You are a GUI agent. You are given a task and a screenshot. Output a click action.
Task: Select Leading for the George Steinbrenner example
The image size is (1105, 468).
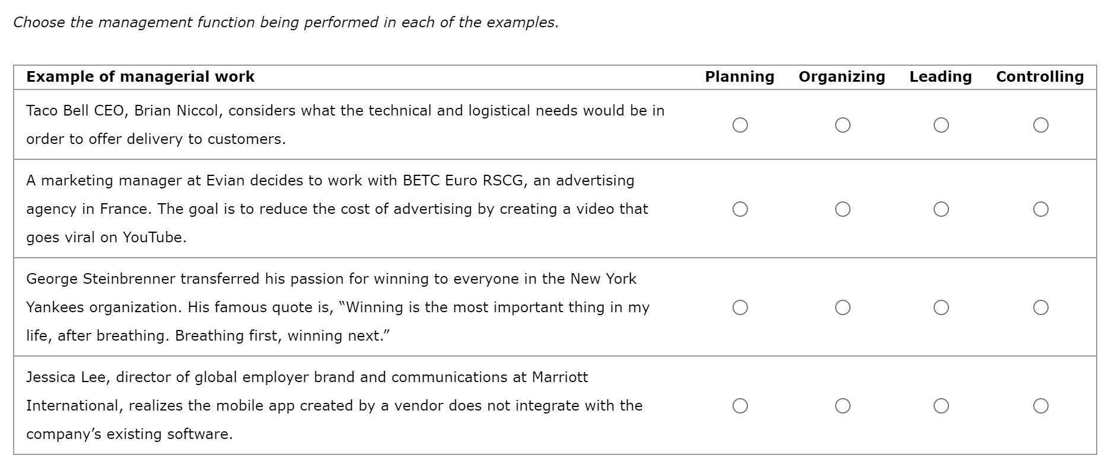point(941,307)
